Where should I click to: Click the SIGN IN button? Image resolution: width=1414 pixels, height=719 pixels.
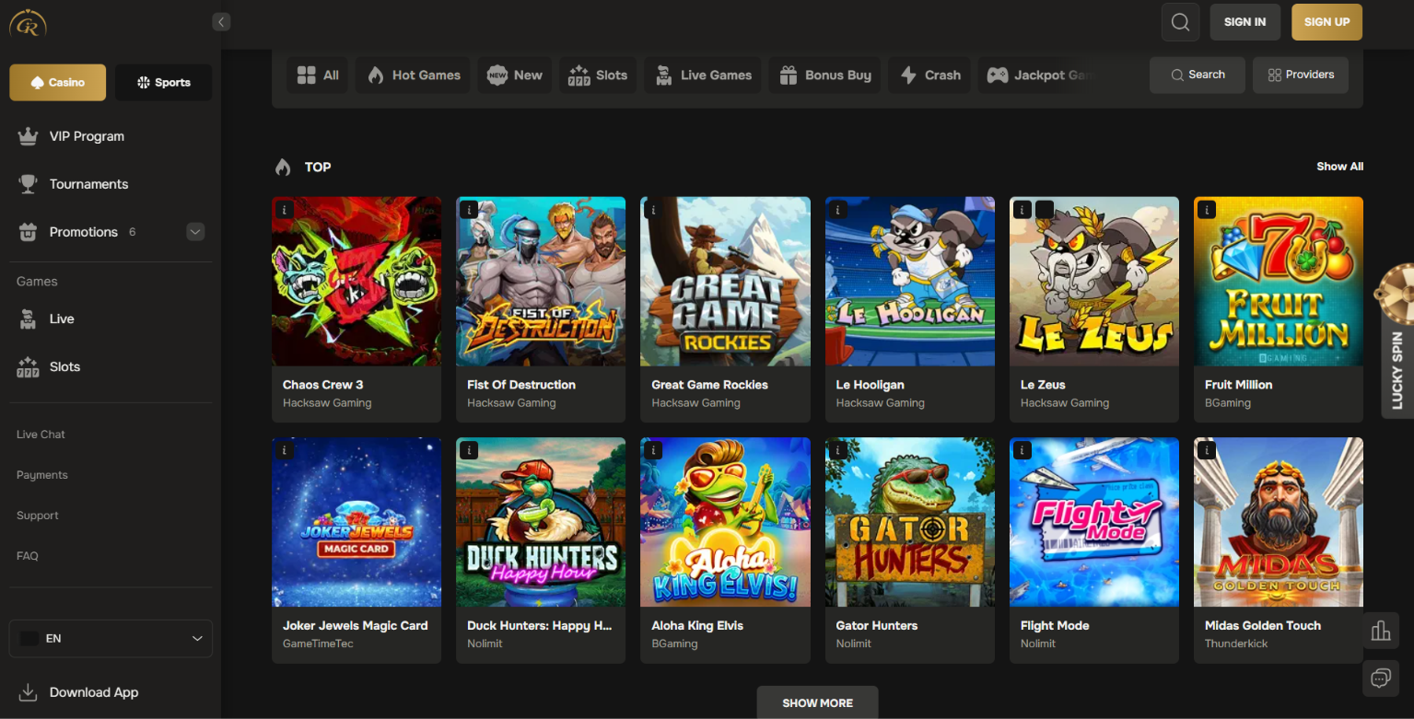1245,22
